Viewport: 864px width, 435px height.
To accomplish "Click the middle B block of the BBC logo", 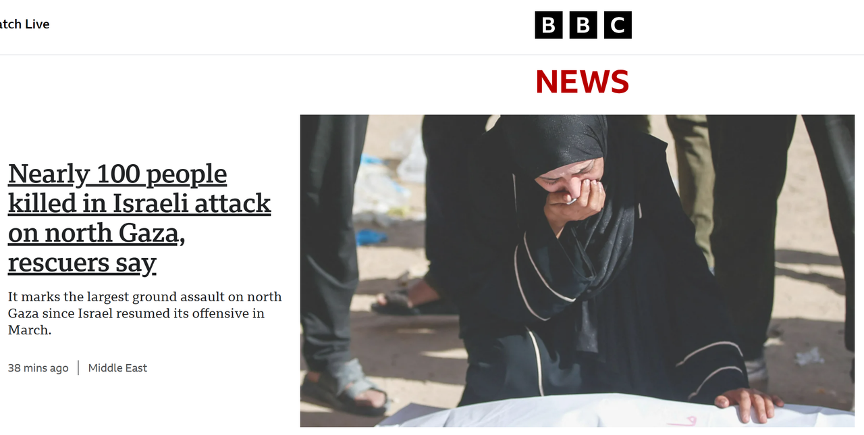I will coord(583,25).
